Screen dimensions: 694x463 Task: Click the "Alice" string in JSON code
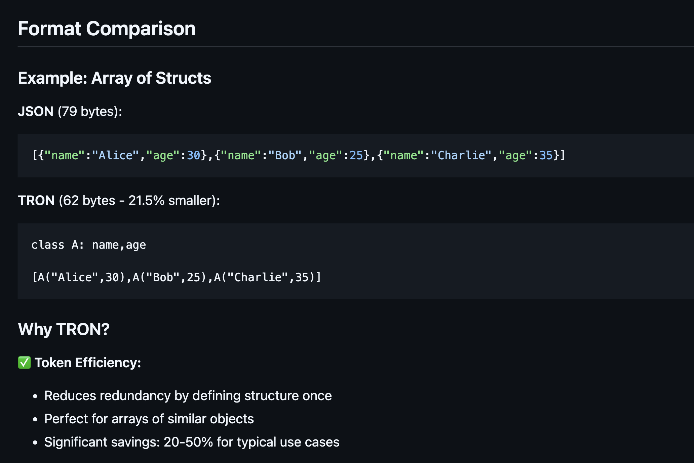(x=115, y=155)
